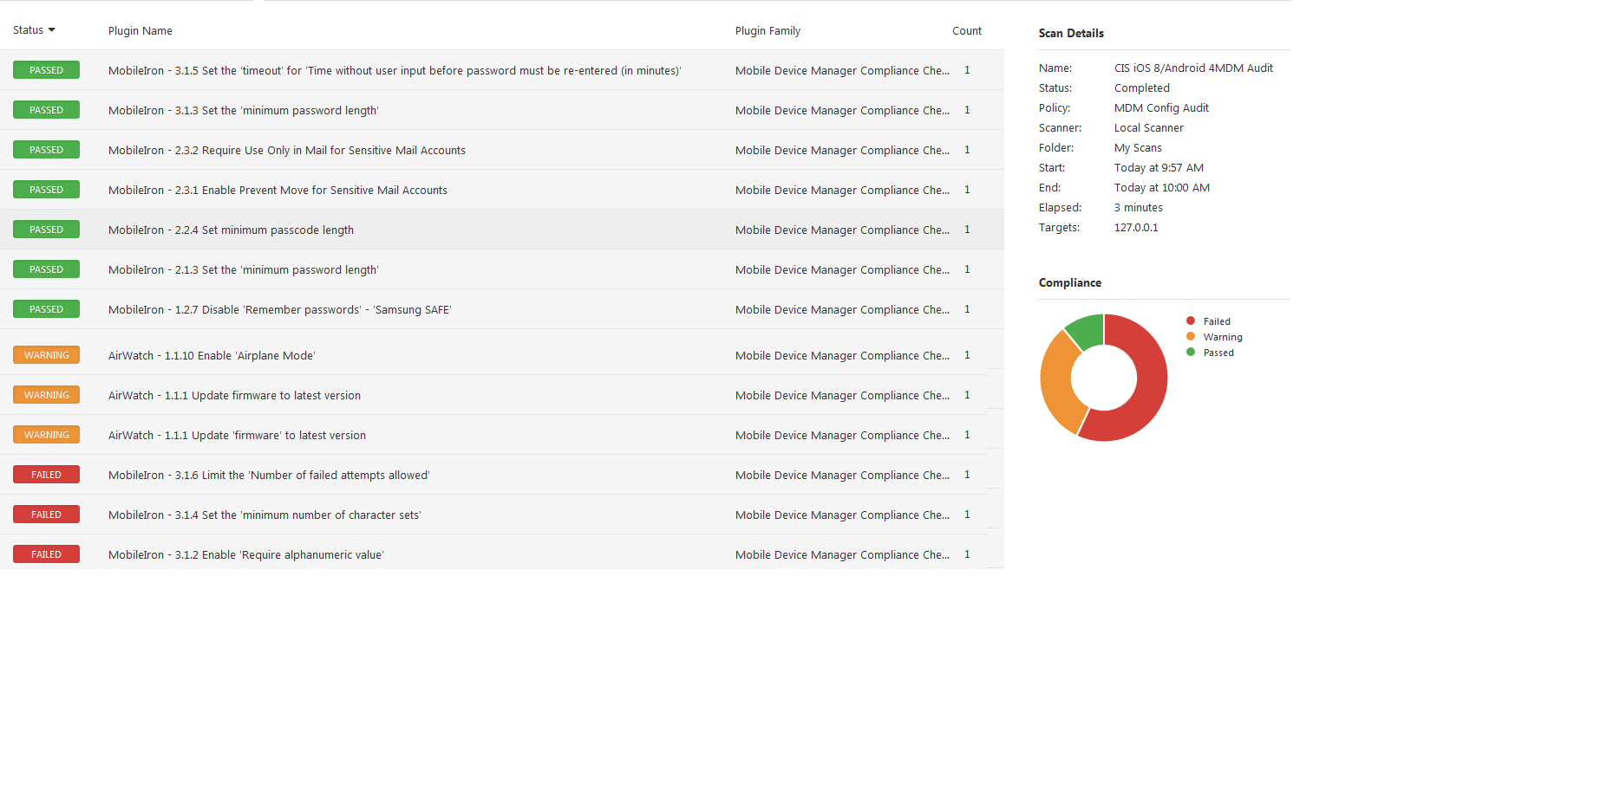This screenshot has width=1613, height=803.
Task: Click the red Failed legend dot
Action: [1191, 321]
